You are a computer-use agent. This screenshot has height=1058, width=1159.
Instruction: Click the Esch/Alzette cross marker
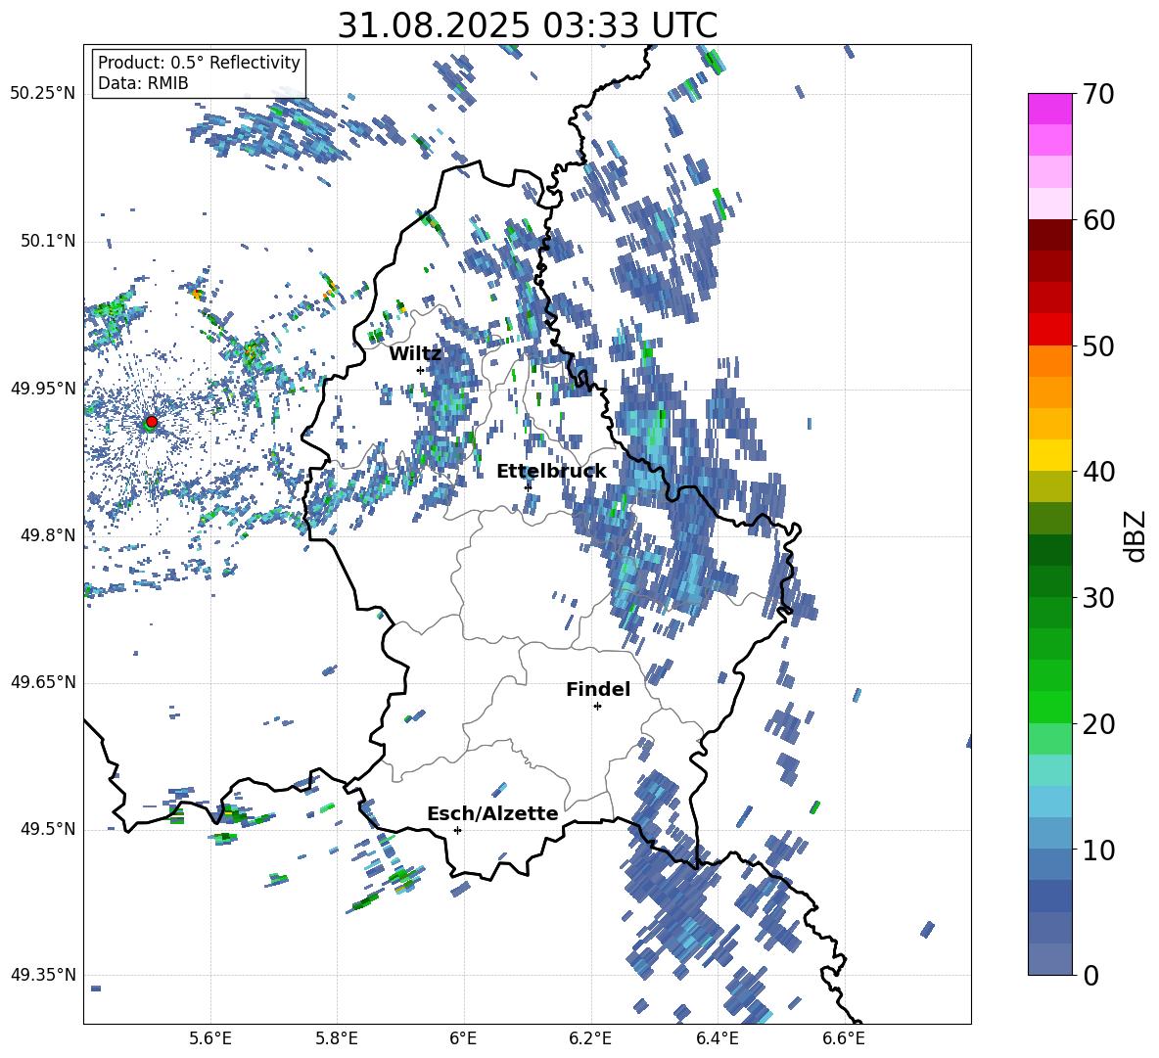click(457, 830)
